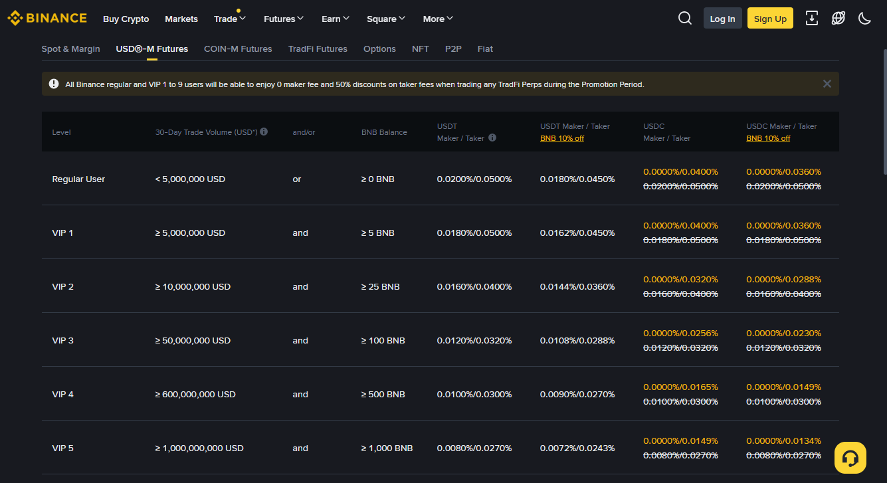Click the download app icon
The width and height of the screenshot is (887, 483).
[x=811, y=18]
